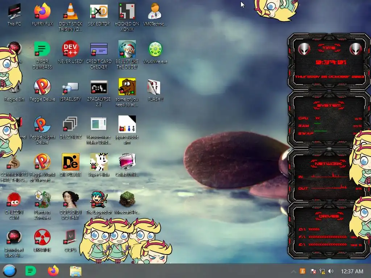Click the Start orb button
Screen dimensions: 371x278
pos(9,271)
